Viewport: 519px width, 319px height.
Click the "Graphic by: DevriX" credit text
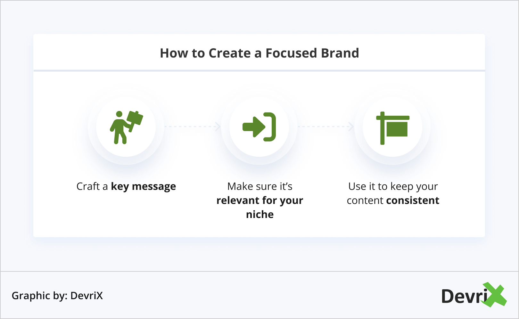(x=57, y=296)
